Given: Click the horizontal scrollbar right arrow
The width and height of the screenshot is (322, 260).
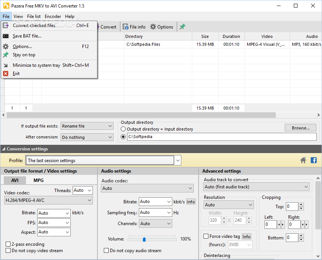Looking at the screenshot, I should pos(318,115).
